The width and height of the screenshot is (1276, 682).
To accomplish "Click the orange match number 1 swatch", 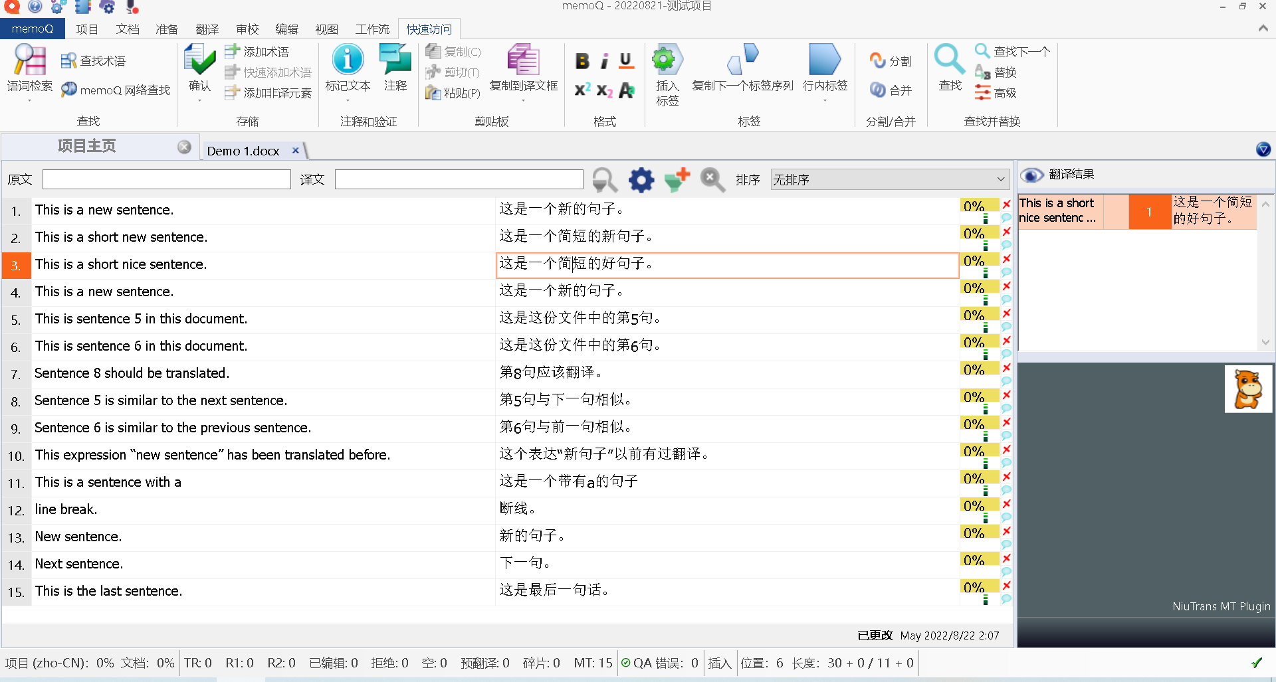I will click(x=1149, y=212).
